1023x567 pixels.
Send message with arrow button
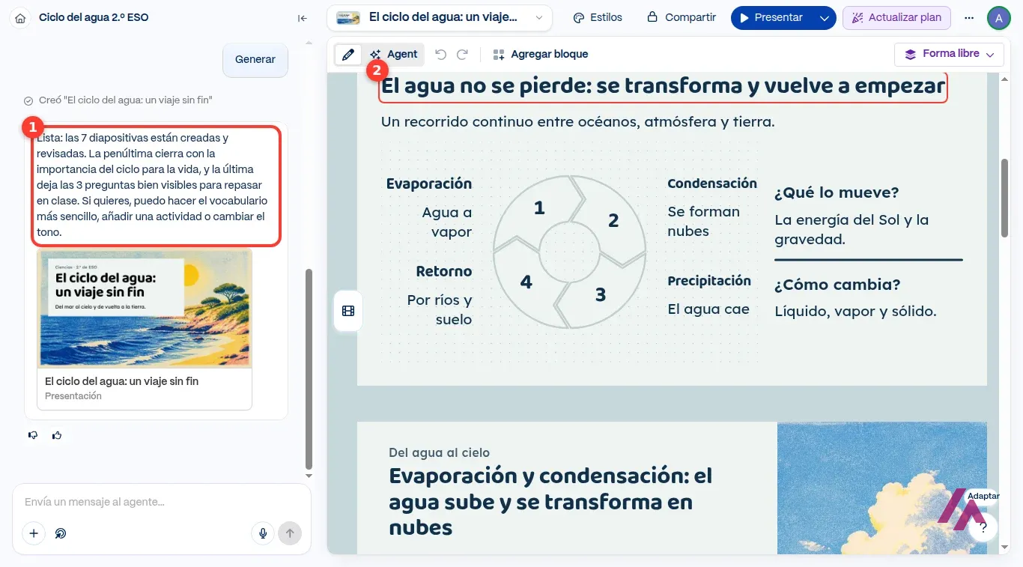(290, 533)
